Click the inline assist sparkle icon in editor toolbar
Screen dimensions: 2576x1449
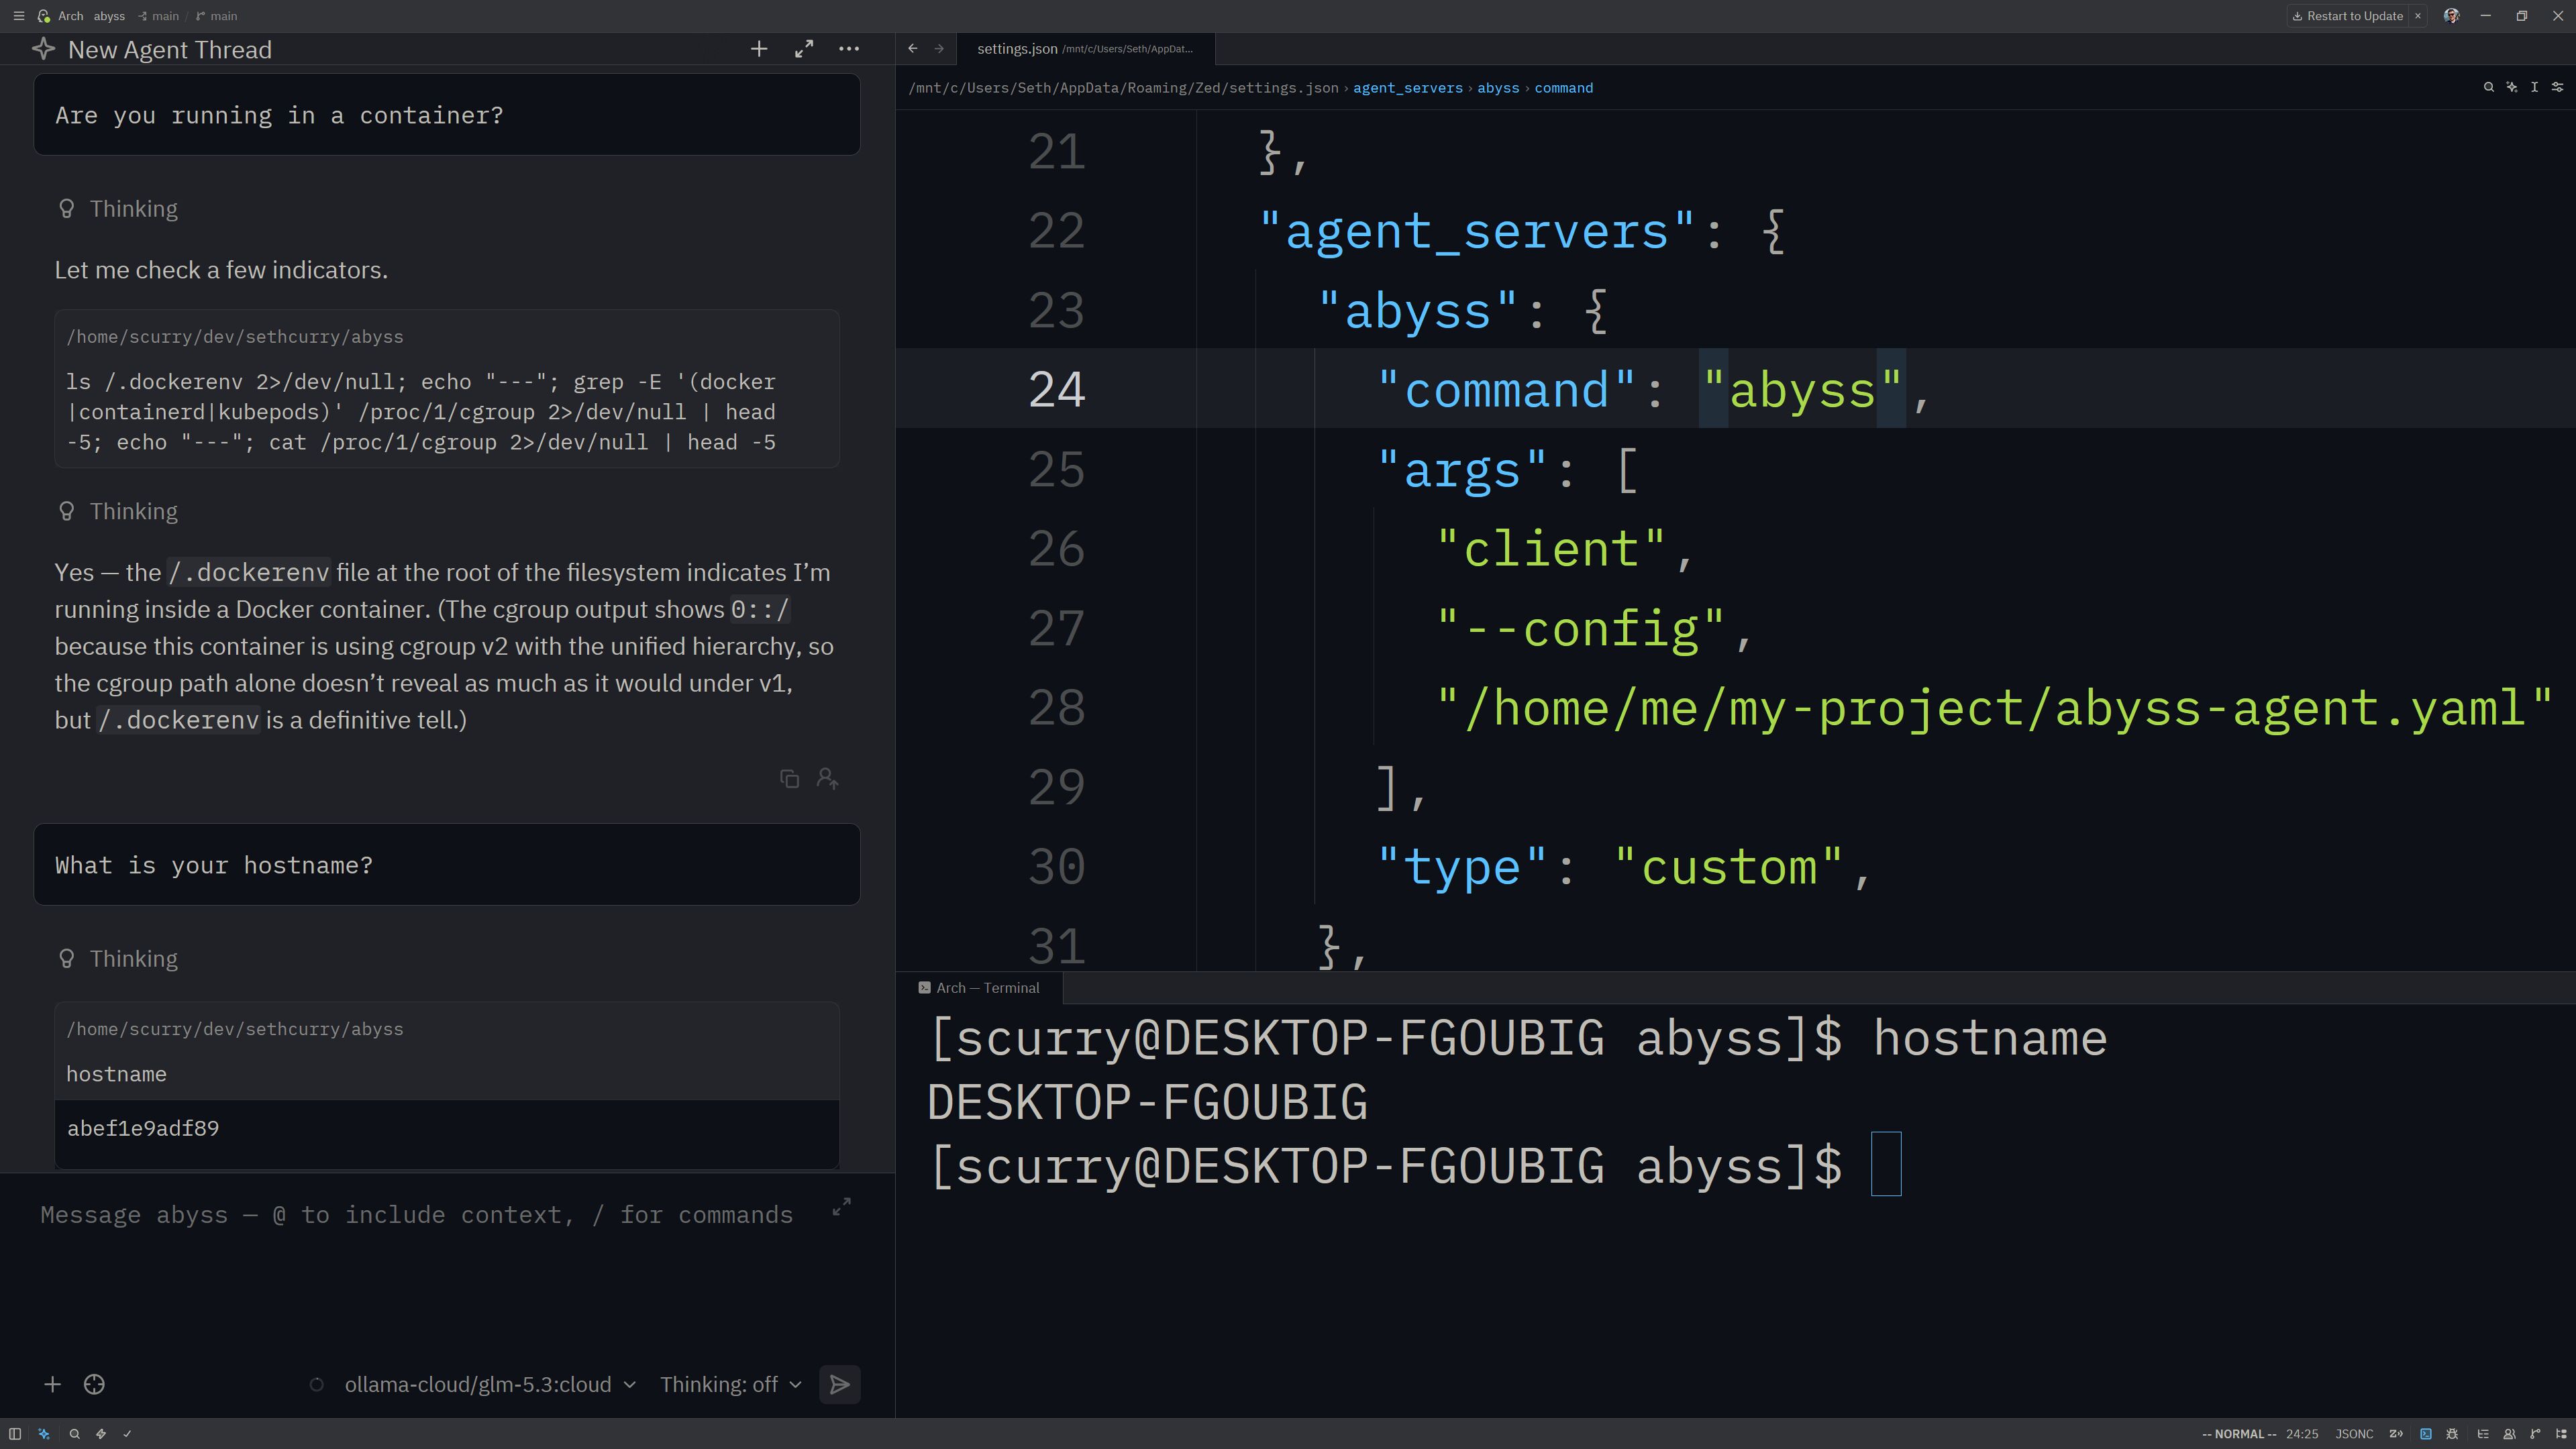click(x=2512, y=87)
